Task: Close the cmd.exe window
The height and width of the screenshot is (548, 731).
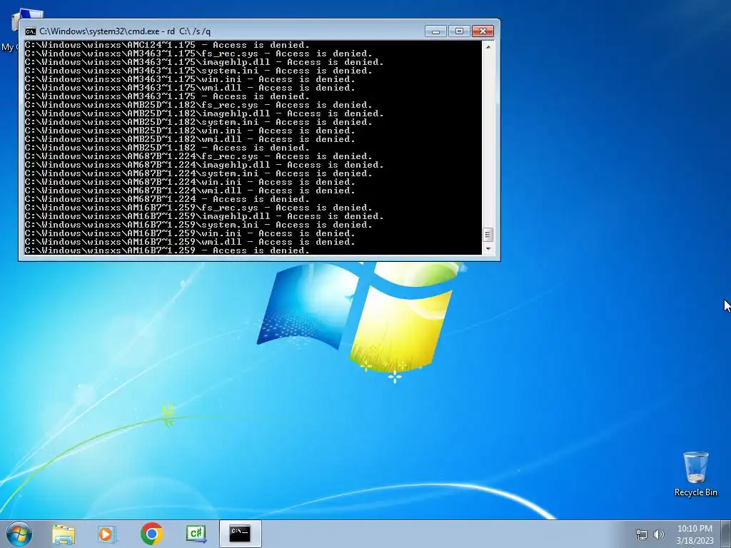Action: [x=483, y=31]
